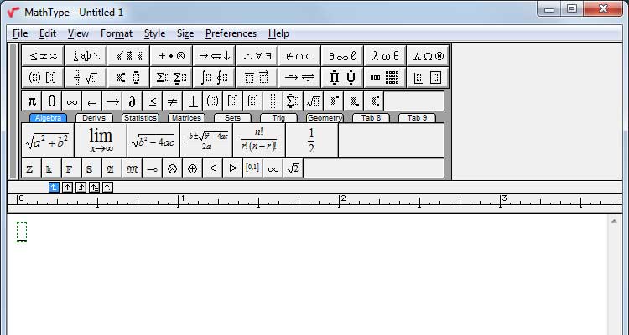Switch to the Matrices tab
The image size is (629, 335).
click(186, 118)
